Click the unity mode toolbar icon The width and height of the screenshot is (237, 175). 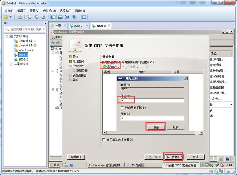[74, 17]
